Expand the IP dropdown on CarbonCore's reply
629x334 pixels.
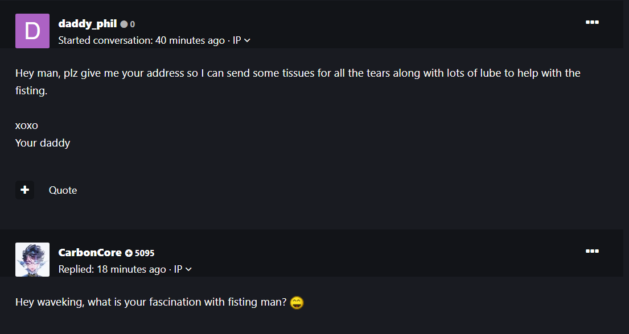pos(183,269)
